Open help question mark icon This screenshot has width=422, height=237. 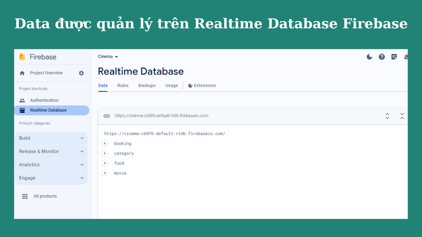click(382, 57)
